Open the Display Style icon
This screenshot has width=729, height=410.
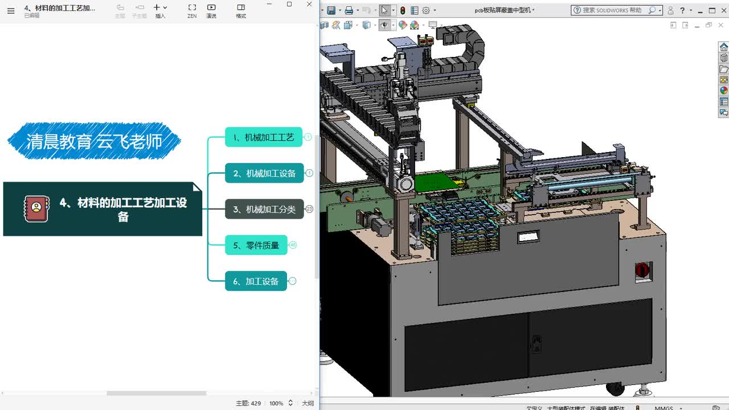point(366,25)
